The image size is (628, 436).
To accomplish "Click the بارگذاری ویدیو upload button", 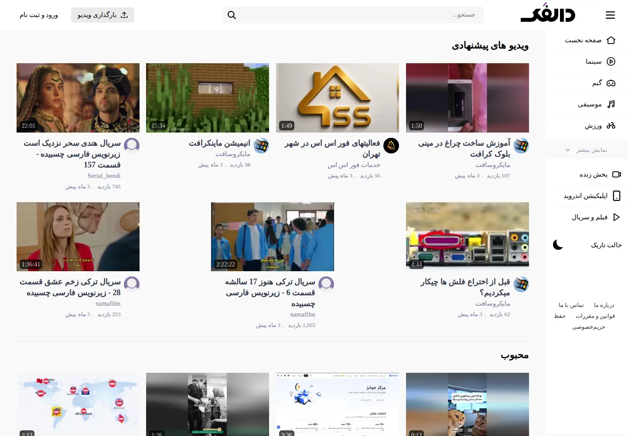I will [x=102, y=15].
